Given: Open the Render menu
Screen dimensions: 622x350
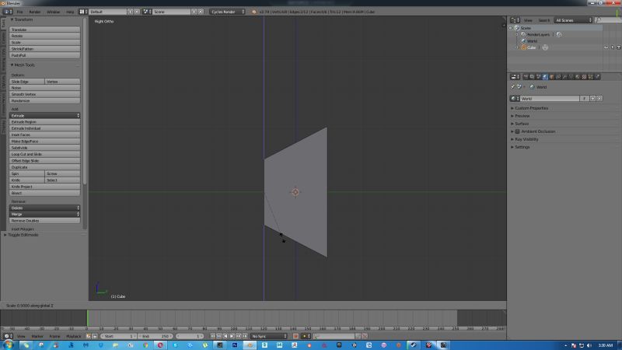Looking at the screenshot, I should [x=34, y=12].
